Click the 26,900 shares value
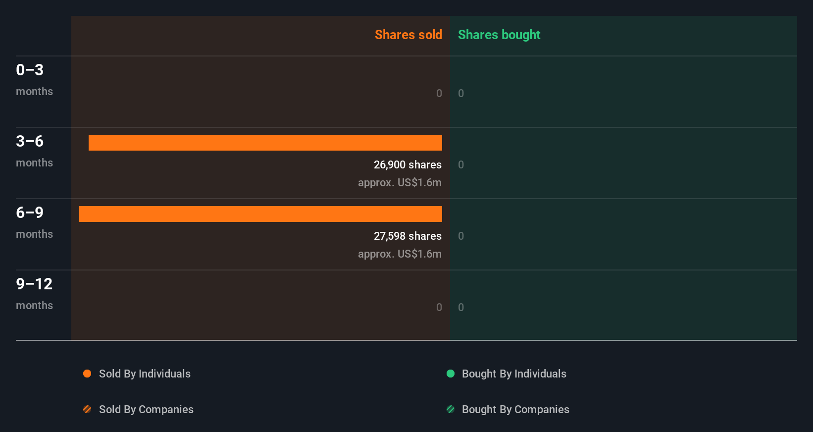The image size is (813, 432). [407, 164]
